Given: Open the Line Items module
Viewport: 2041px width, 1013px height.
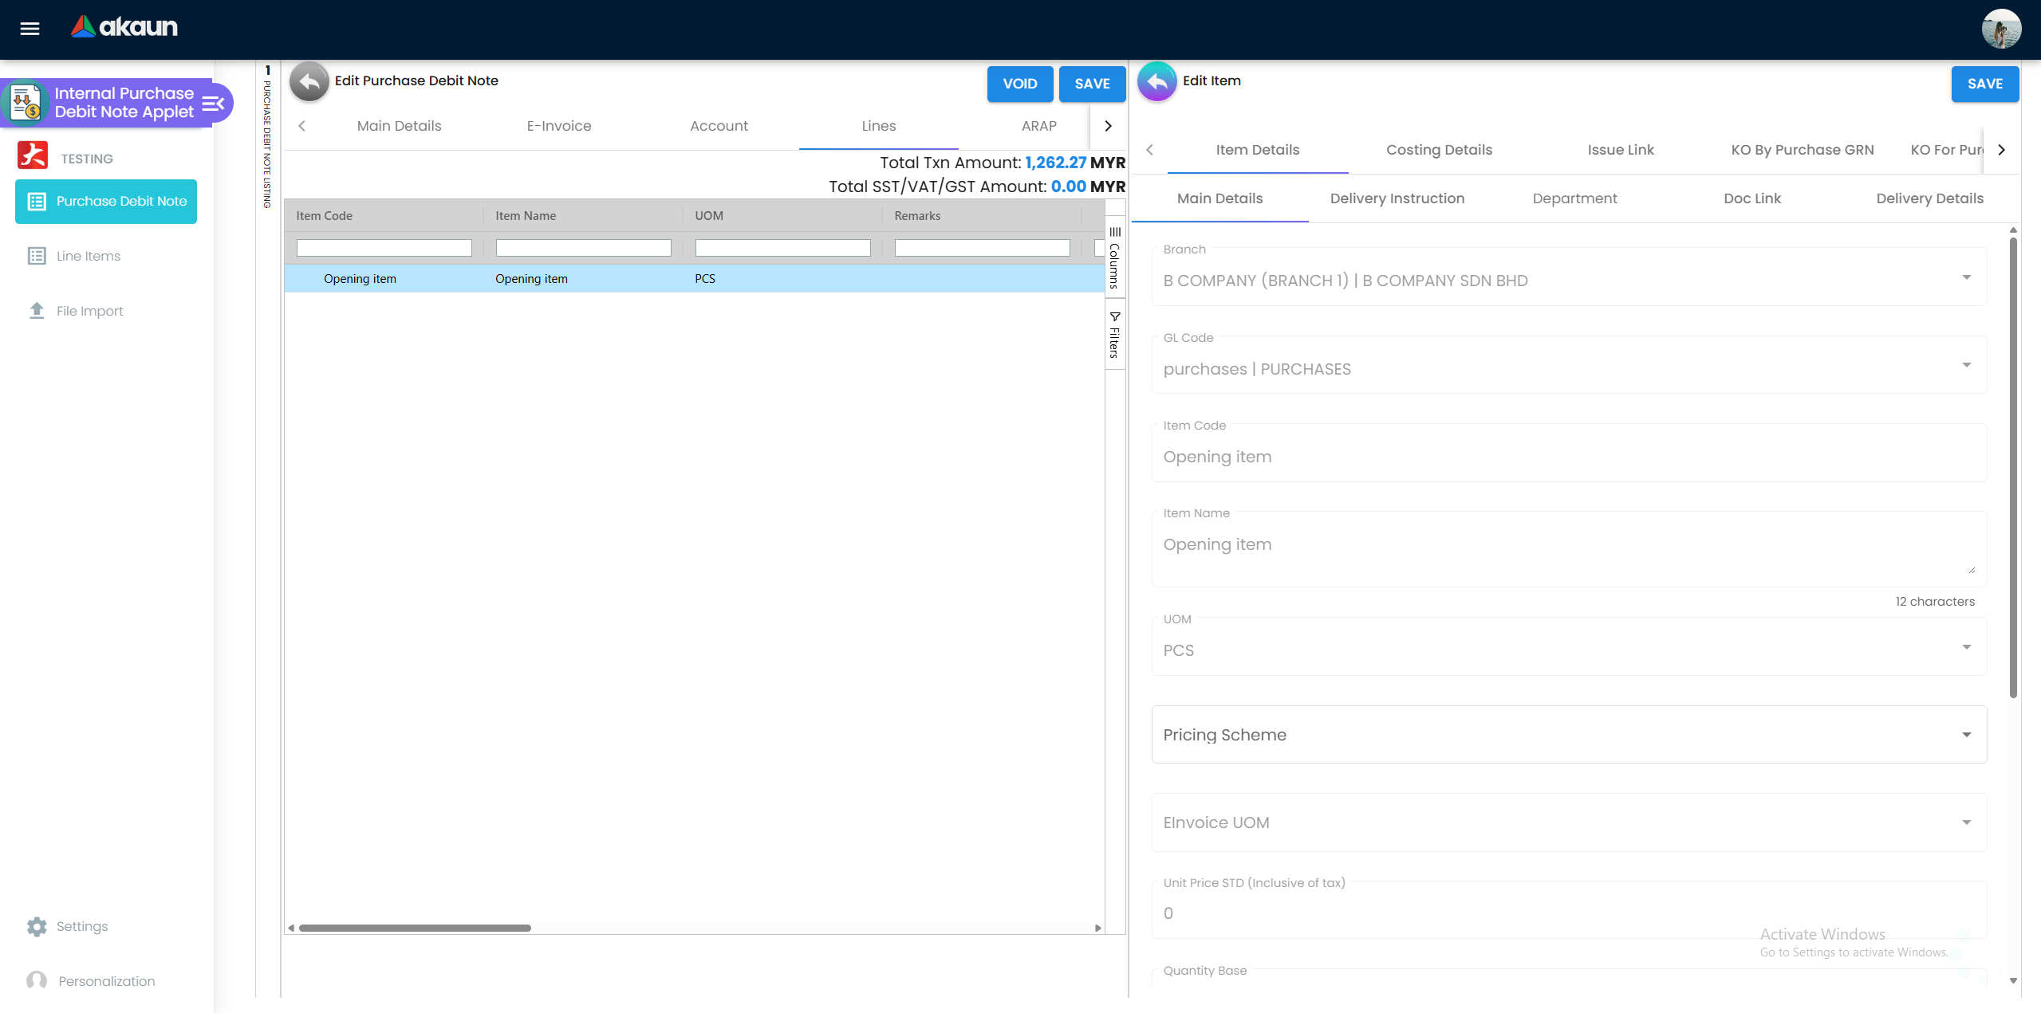Looking at the screenshot, I should pos(88,256).
